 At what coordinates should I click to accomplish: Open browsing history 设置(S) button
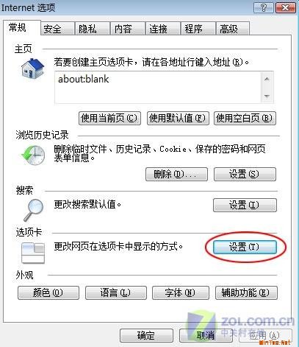click(x=245, y=175)
